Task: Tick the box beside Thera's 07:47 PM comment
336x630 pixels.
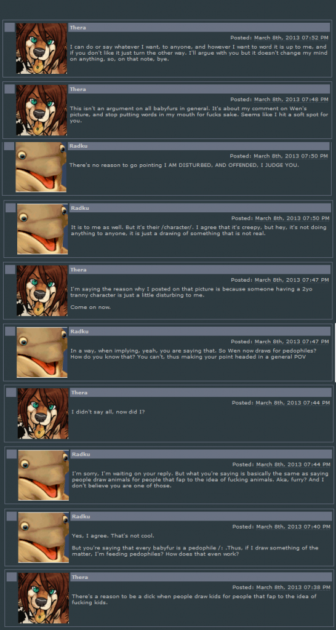Action: click(10, 269)
